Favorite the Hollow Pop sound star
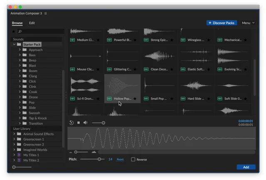Screen dimensions: 266x180 coord(135,99)
